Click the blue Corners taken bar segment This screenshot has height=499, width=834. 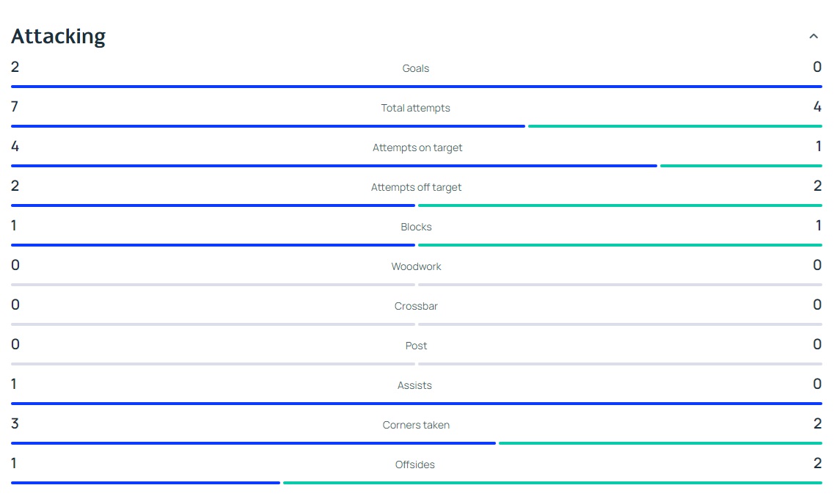point(253,442)
